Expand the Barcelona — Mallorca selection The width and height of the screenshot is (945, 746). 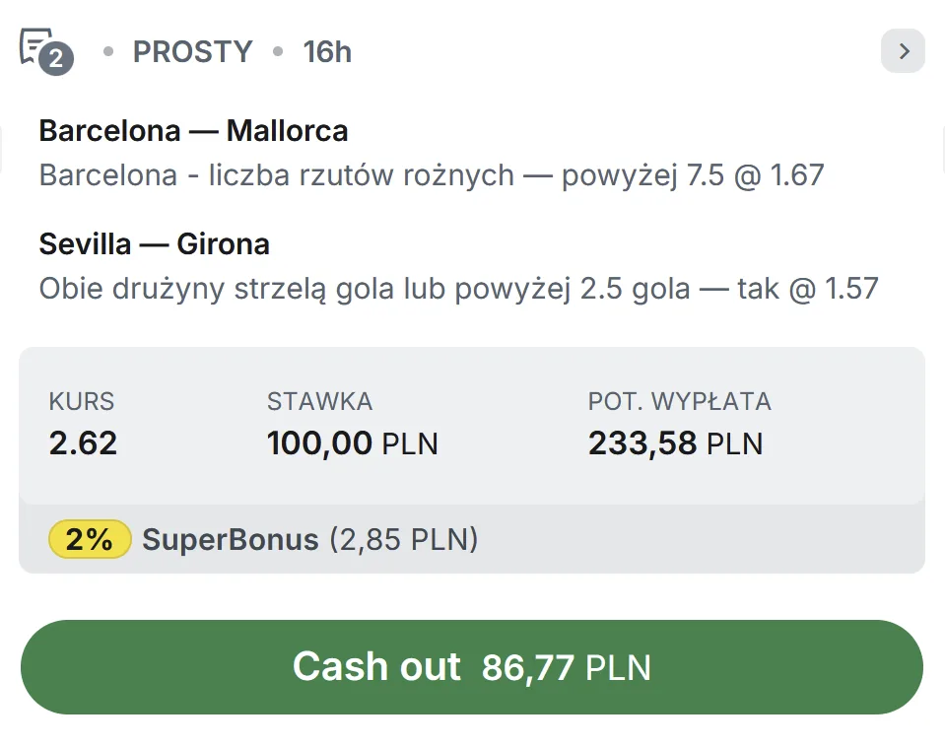193,130
